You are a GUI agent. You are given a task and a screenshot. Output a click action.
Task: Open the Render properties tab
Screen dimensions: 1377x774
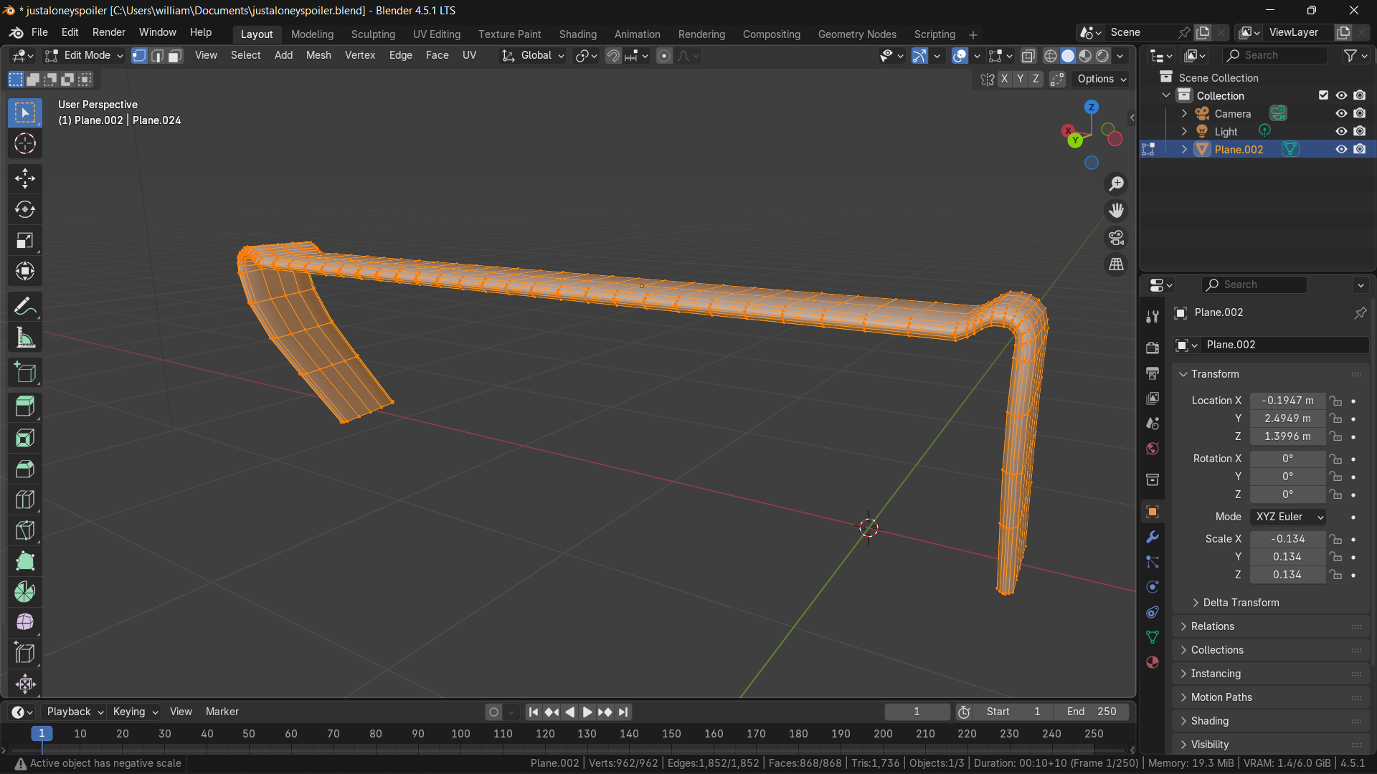coord(1153,348)
